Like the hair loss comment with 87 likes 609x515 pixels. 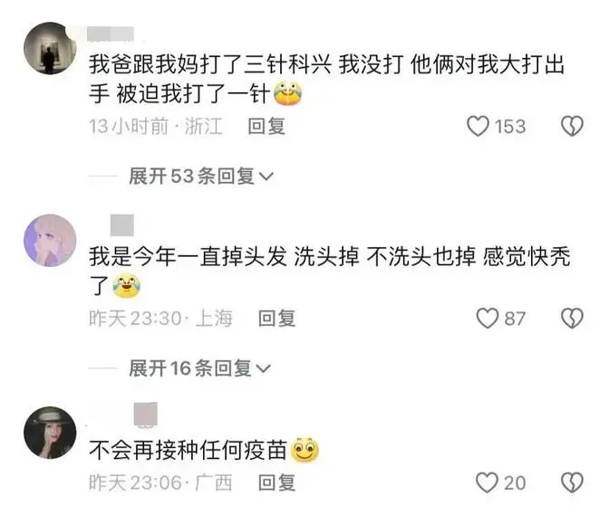(487, 319)
